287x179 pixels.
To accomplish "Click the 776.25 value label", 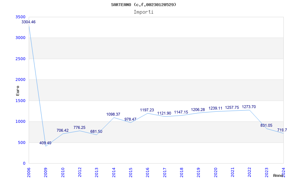I will 79,128.
